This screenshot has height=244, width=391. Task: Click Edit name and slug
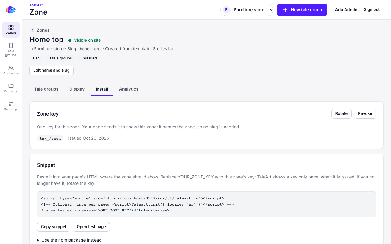pos(51,70)
